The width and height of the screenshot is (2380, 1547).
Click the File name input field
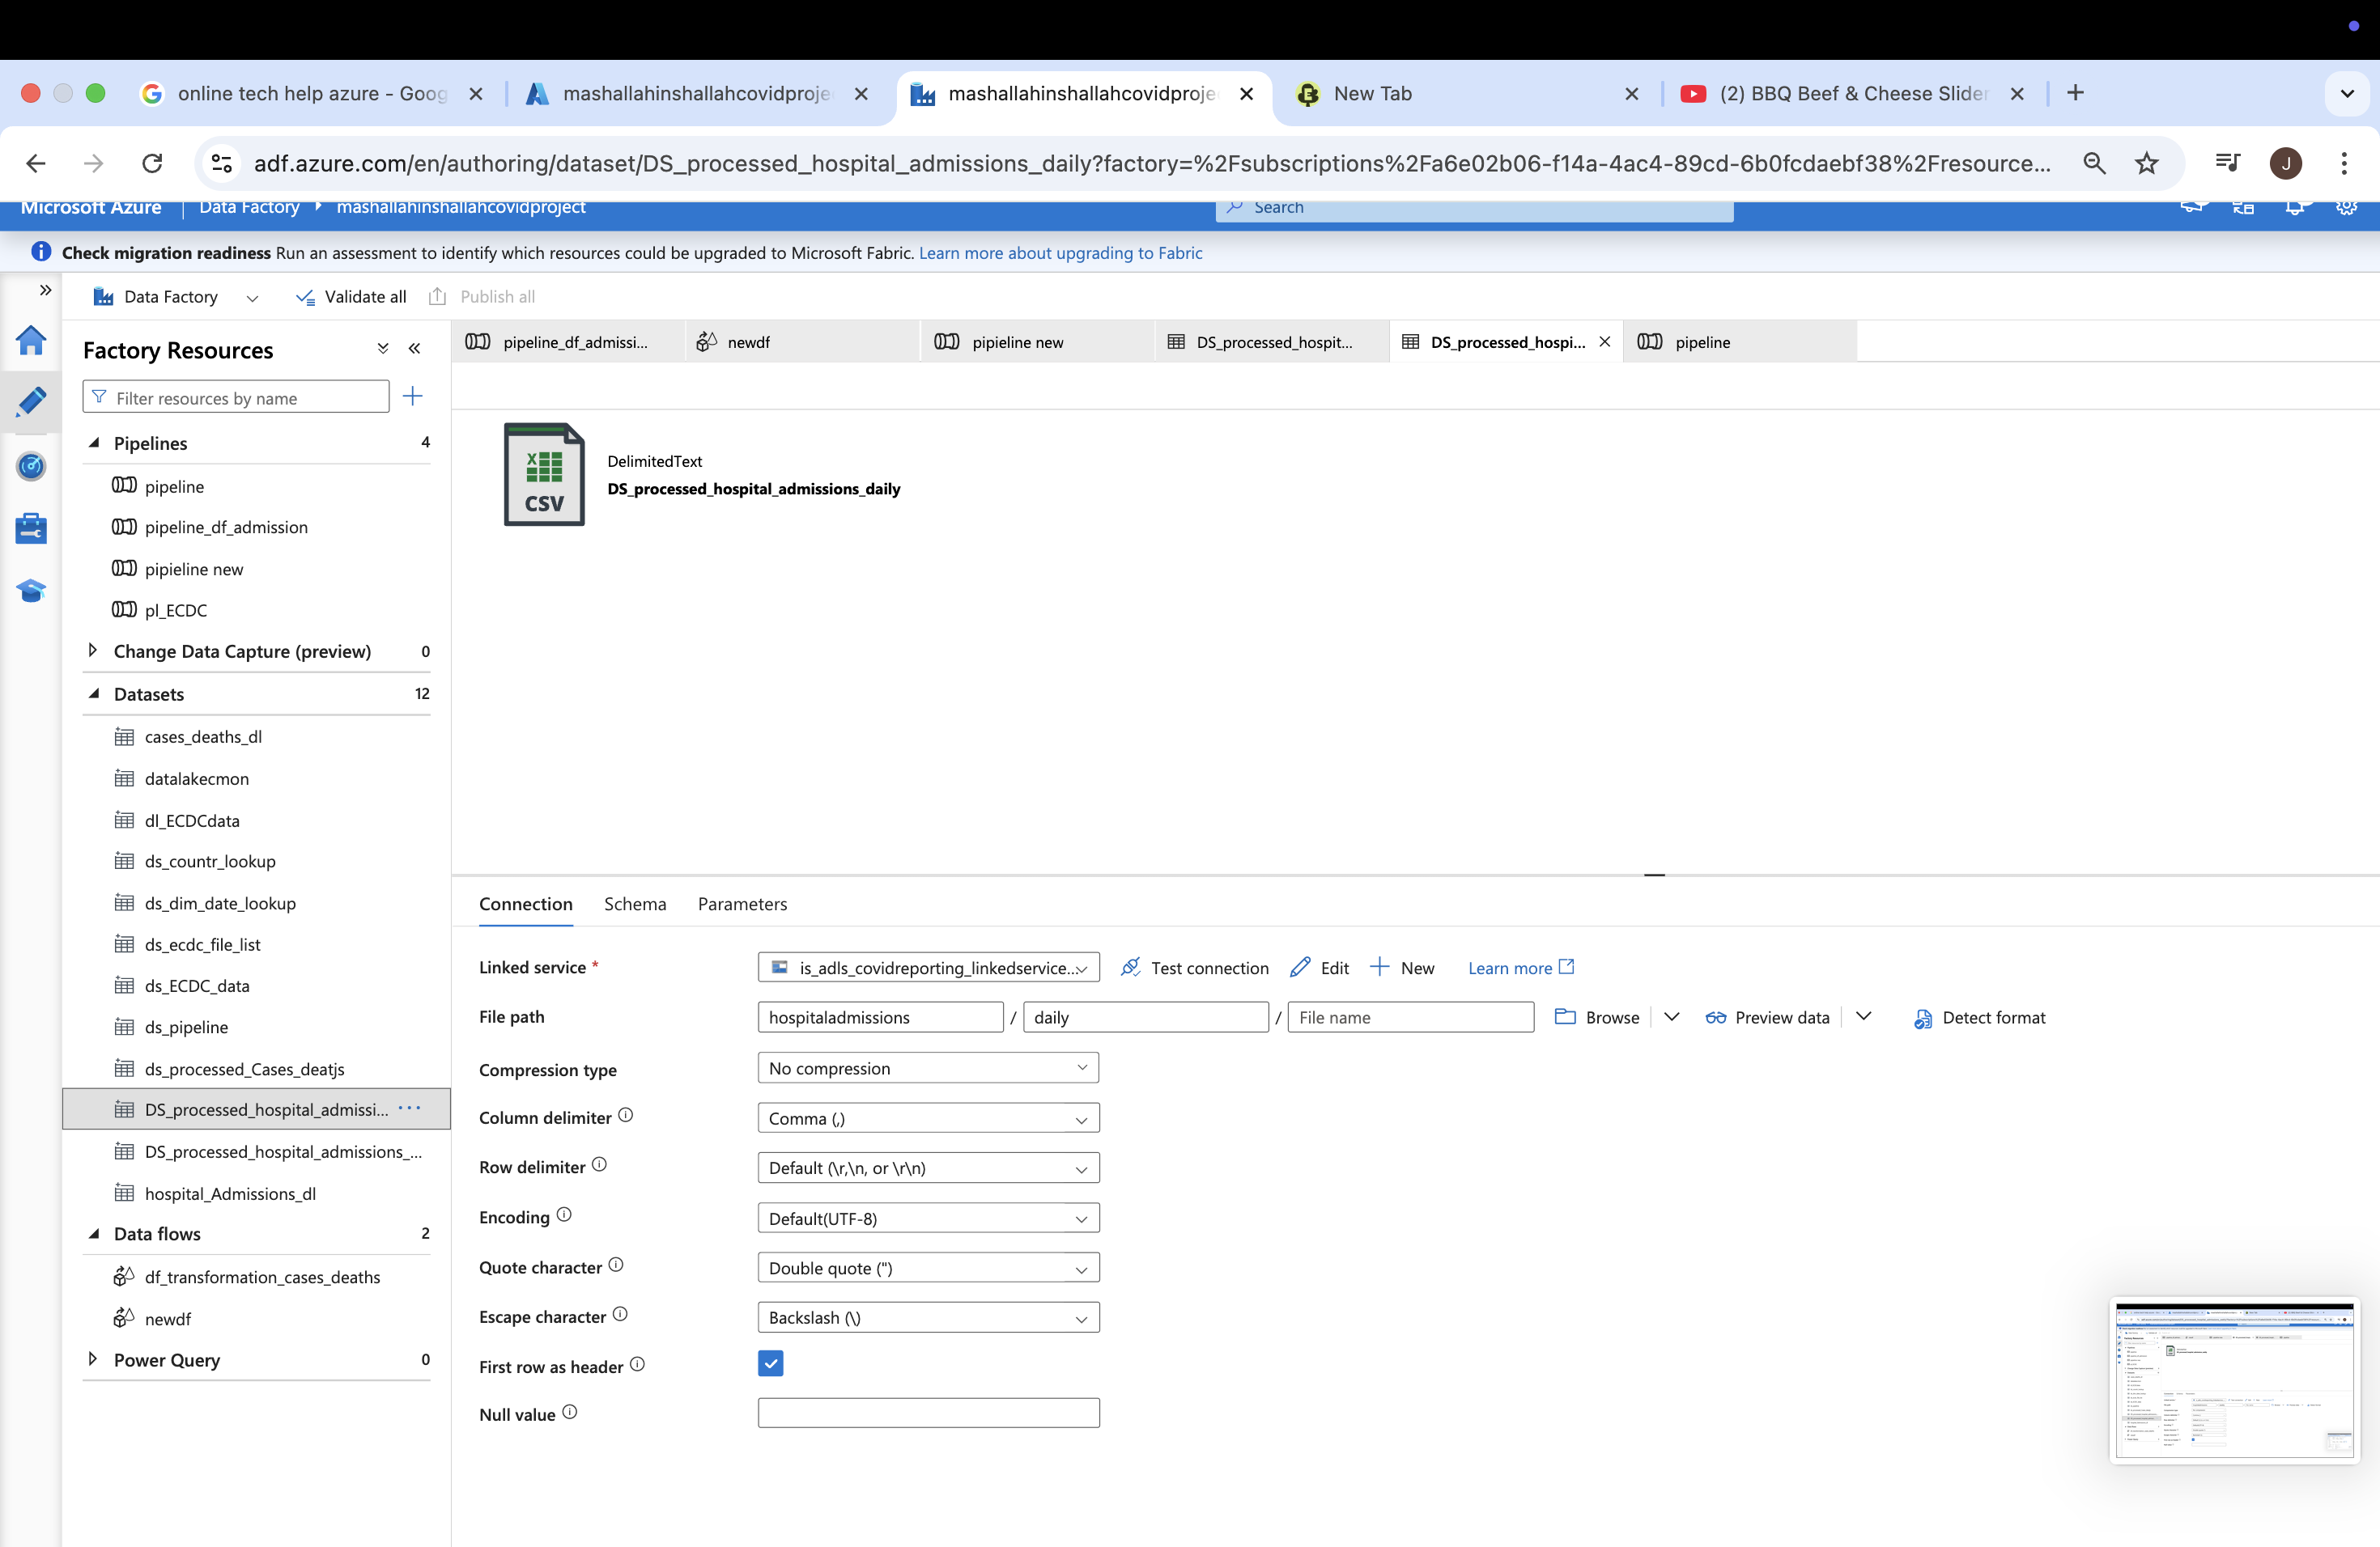(x=1410, y=1017)
